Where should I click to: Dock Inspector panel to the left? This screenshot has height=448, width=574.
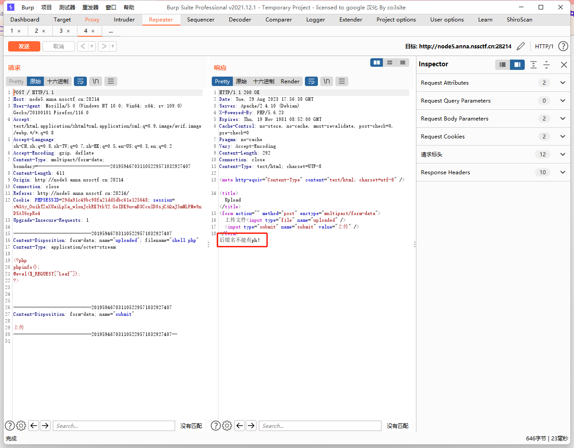(502, 65)
